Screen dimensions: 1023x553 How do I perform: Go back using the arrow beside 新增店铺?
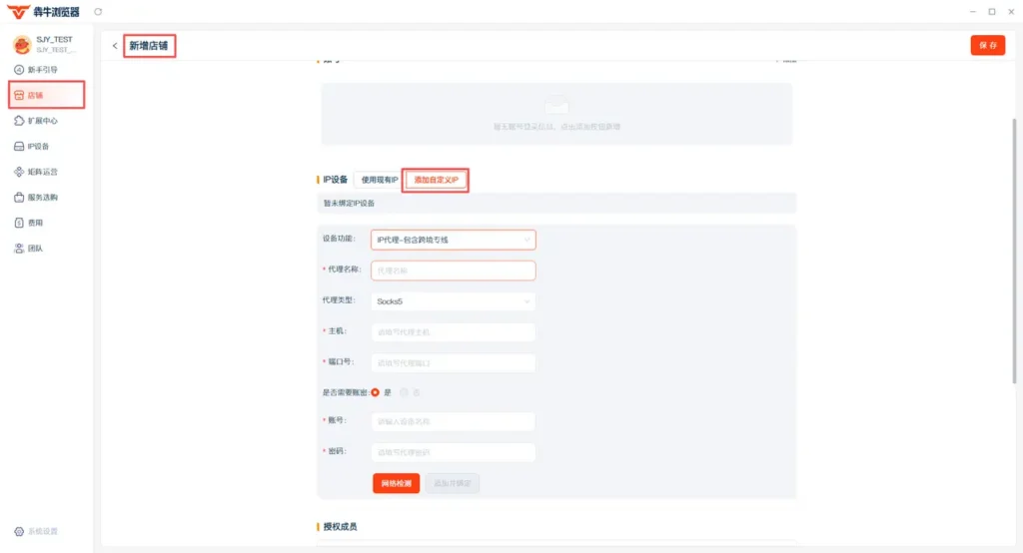point(115,46)
